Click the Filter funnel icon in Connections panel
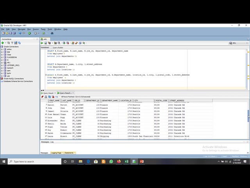Viewport: 250px width, 188px height. (12, 43)
